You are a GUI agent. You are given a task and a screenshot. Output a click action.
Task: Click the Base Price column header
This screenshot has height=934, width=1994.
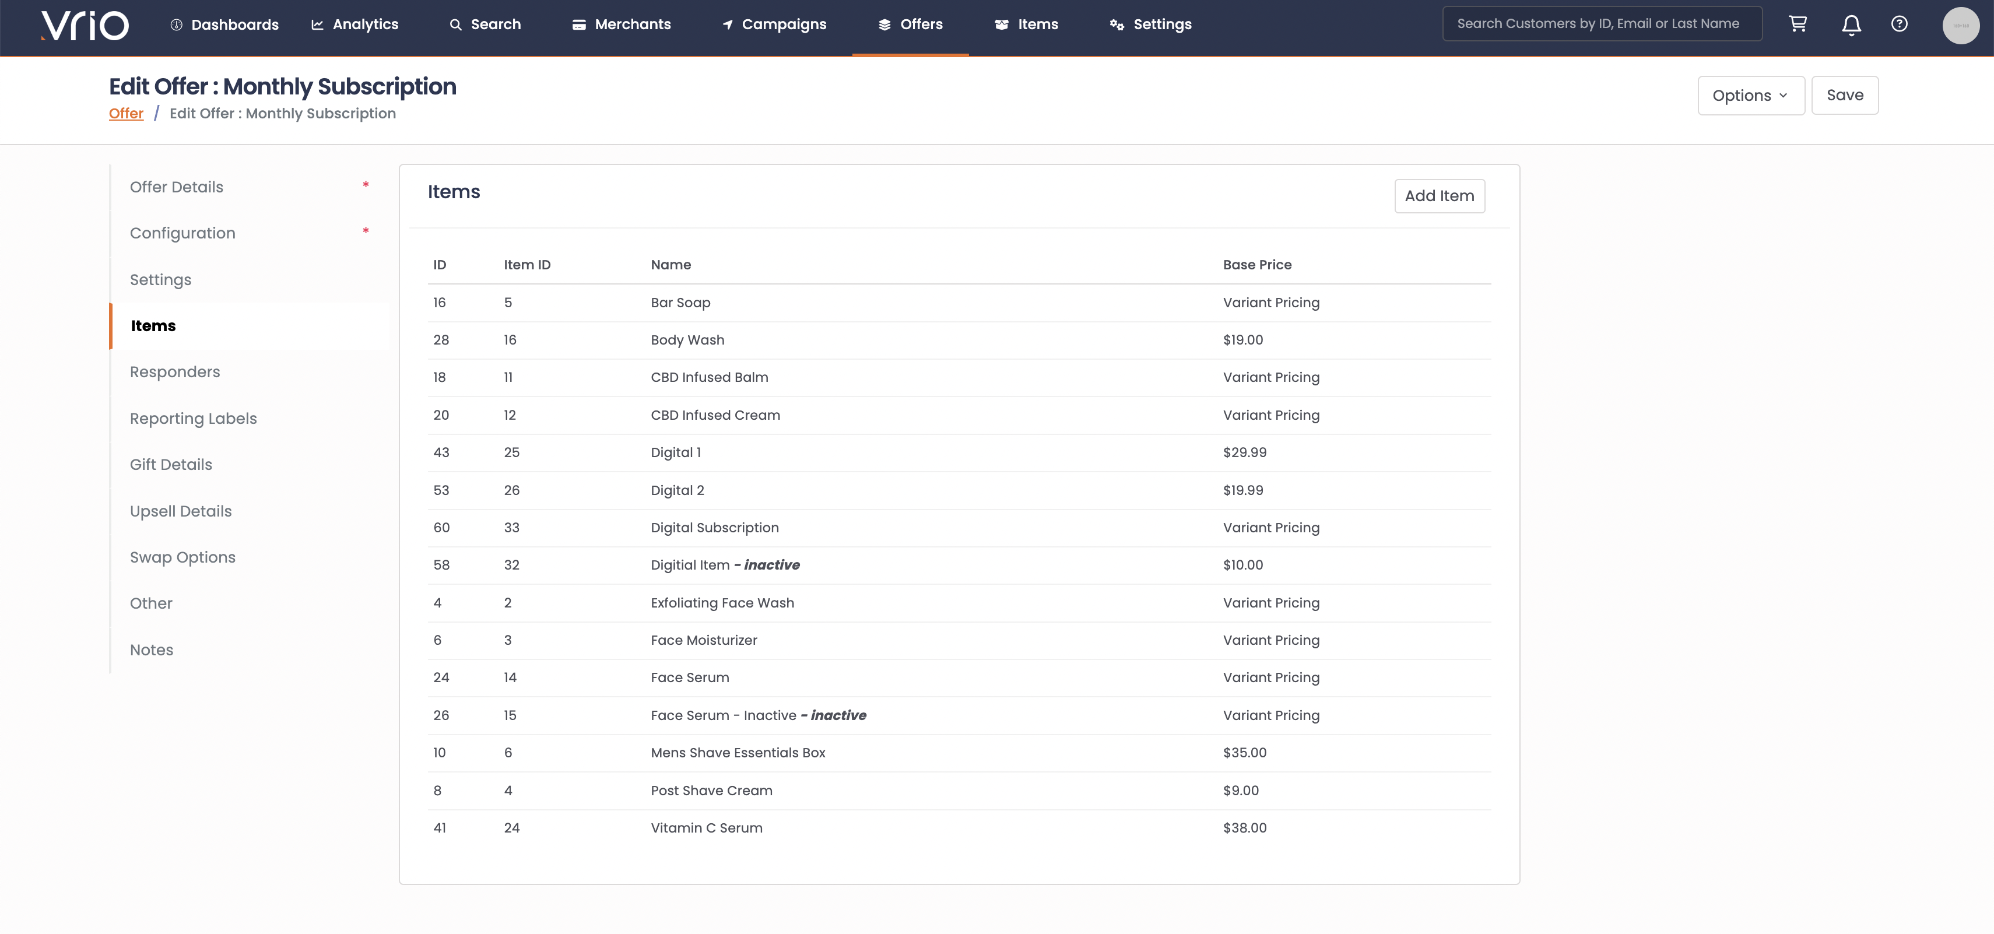click(x=1257, y=265)
